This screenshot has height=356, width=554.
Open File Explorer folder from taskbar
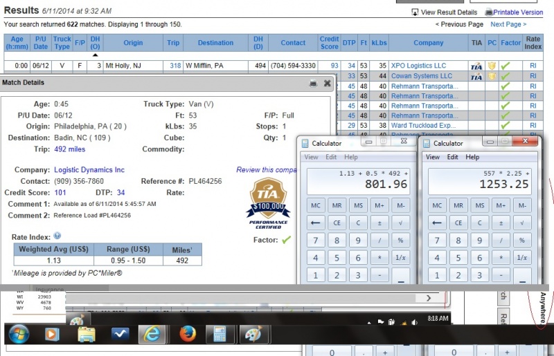[87, 335]
